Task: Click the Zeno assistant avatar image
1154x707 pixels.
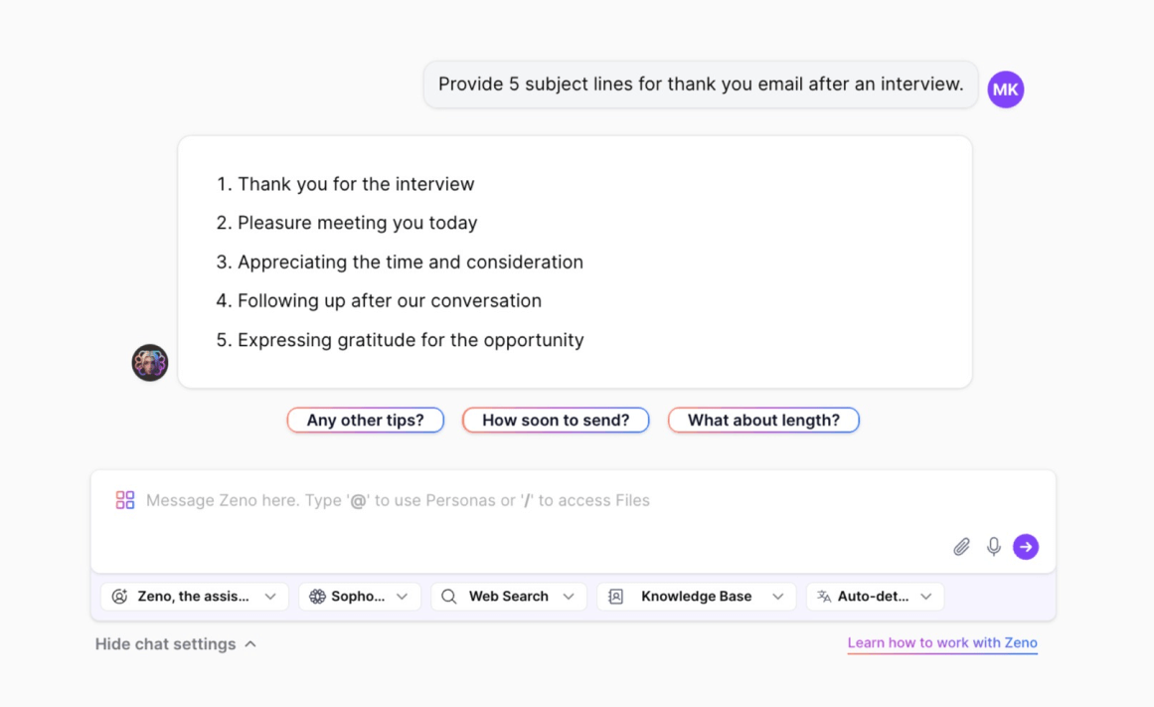Action: click(150, 363)
